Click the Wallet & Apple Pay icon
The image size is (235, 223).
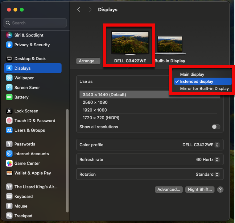[x=9, y=173]
